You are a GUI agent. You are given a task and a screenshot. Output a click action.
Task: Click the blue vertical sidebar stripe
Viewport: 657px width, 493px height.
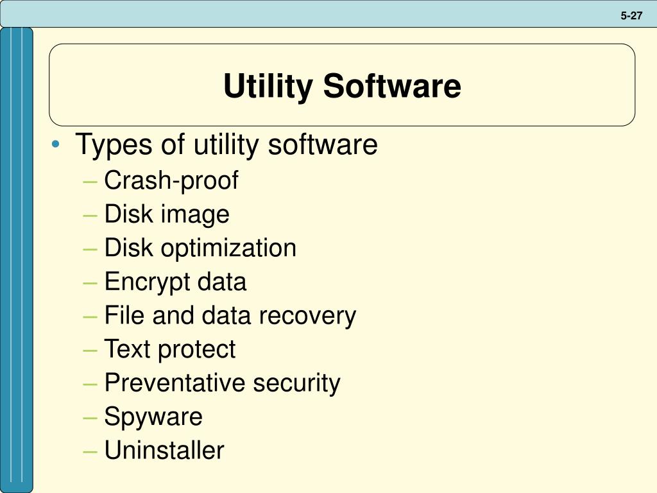pos(16,260)
